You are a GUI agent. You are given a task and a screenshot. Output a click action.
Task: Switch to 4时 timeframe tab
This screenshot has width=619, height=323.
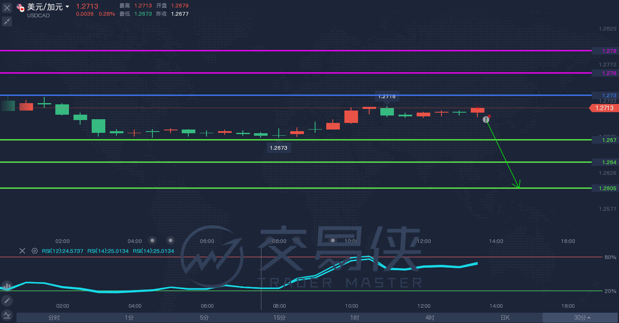click(x=430, y=318)
